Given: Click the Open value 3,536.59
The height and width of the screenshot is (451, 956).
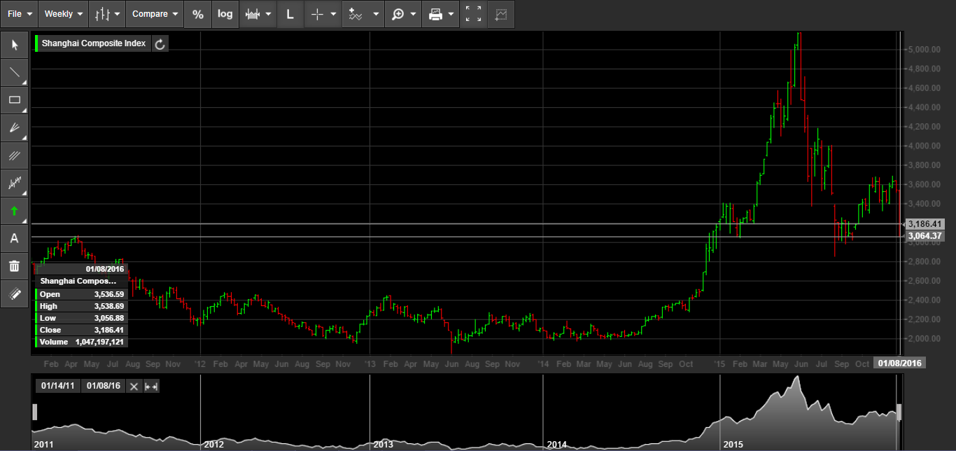Looking at the screenshot, I should tap(109, 294).
